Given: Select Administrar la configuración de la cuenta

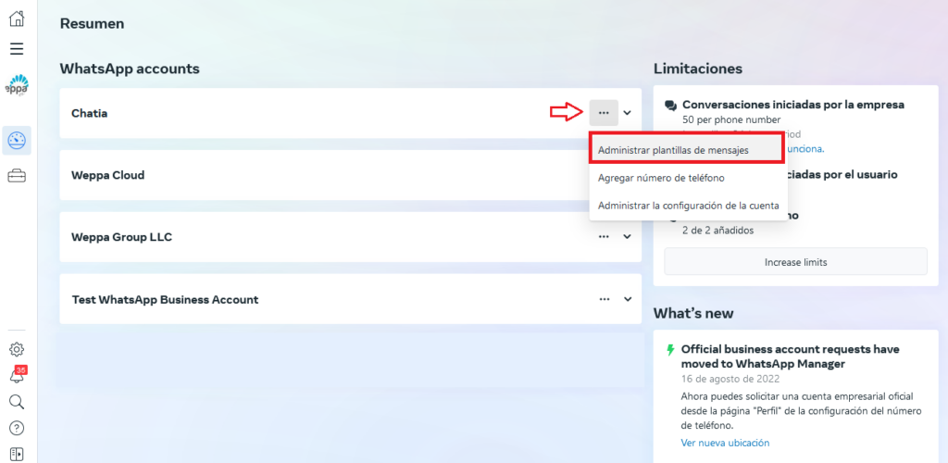Looking at the screenshot, I should click(688, 206).
